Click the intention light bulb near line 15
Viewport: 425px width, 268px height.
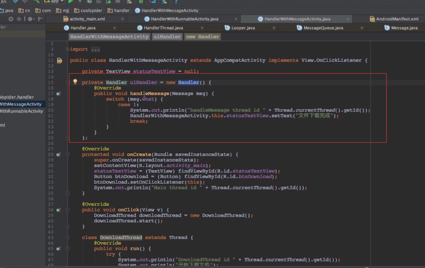75,82
